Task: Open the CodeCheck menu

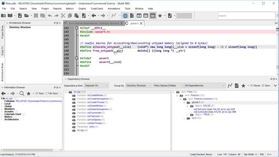Action: pyautogui.click(x=97, y=9)
